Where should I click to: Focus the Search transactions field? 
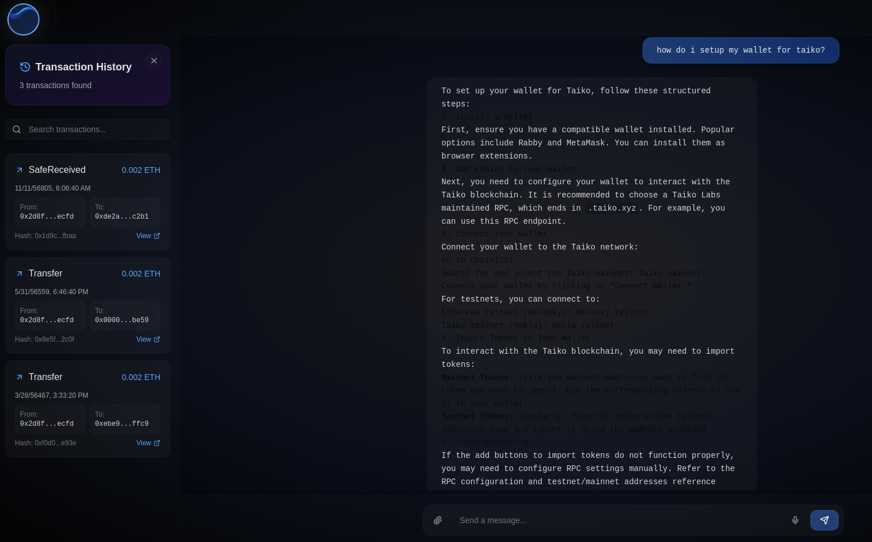(94, 129)
